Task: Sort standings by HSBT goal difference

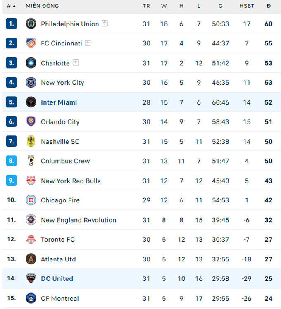Action: coord(247,6)
